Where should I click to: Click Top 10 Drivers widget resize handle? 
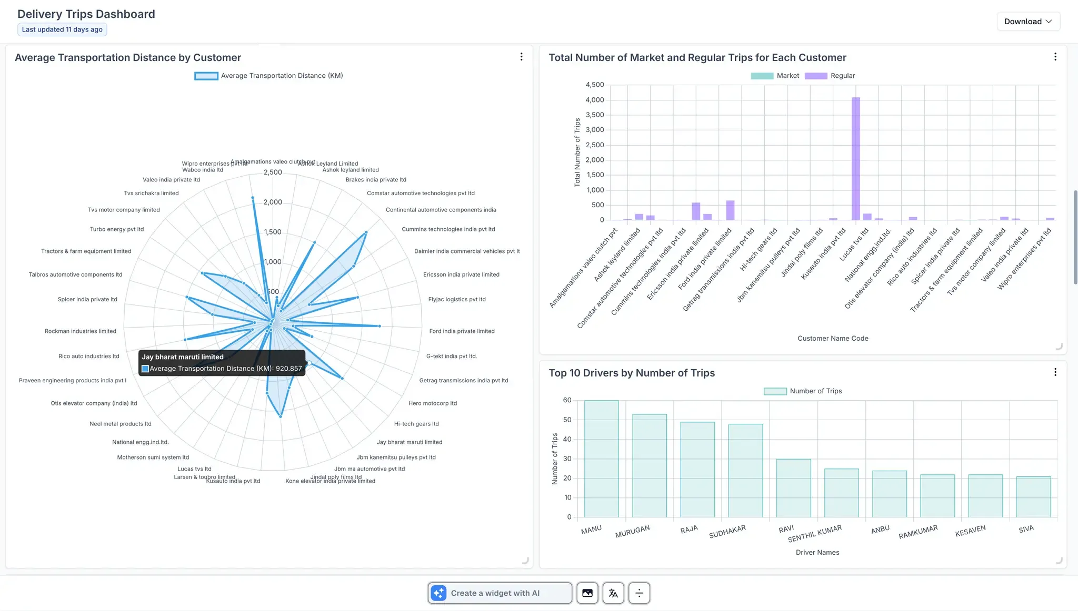(x=1059, y=561)
